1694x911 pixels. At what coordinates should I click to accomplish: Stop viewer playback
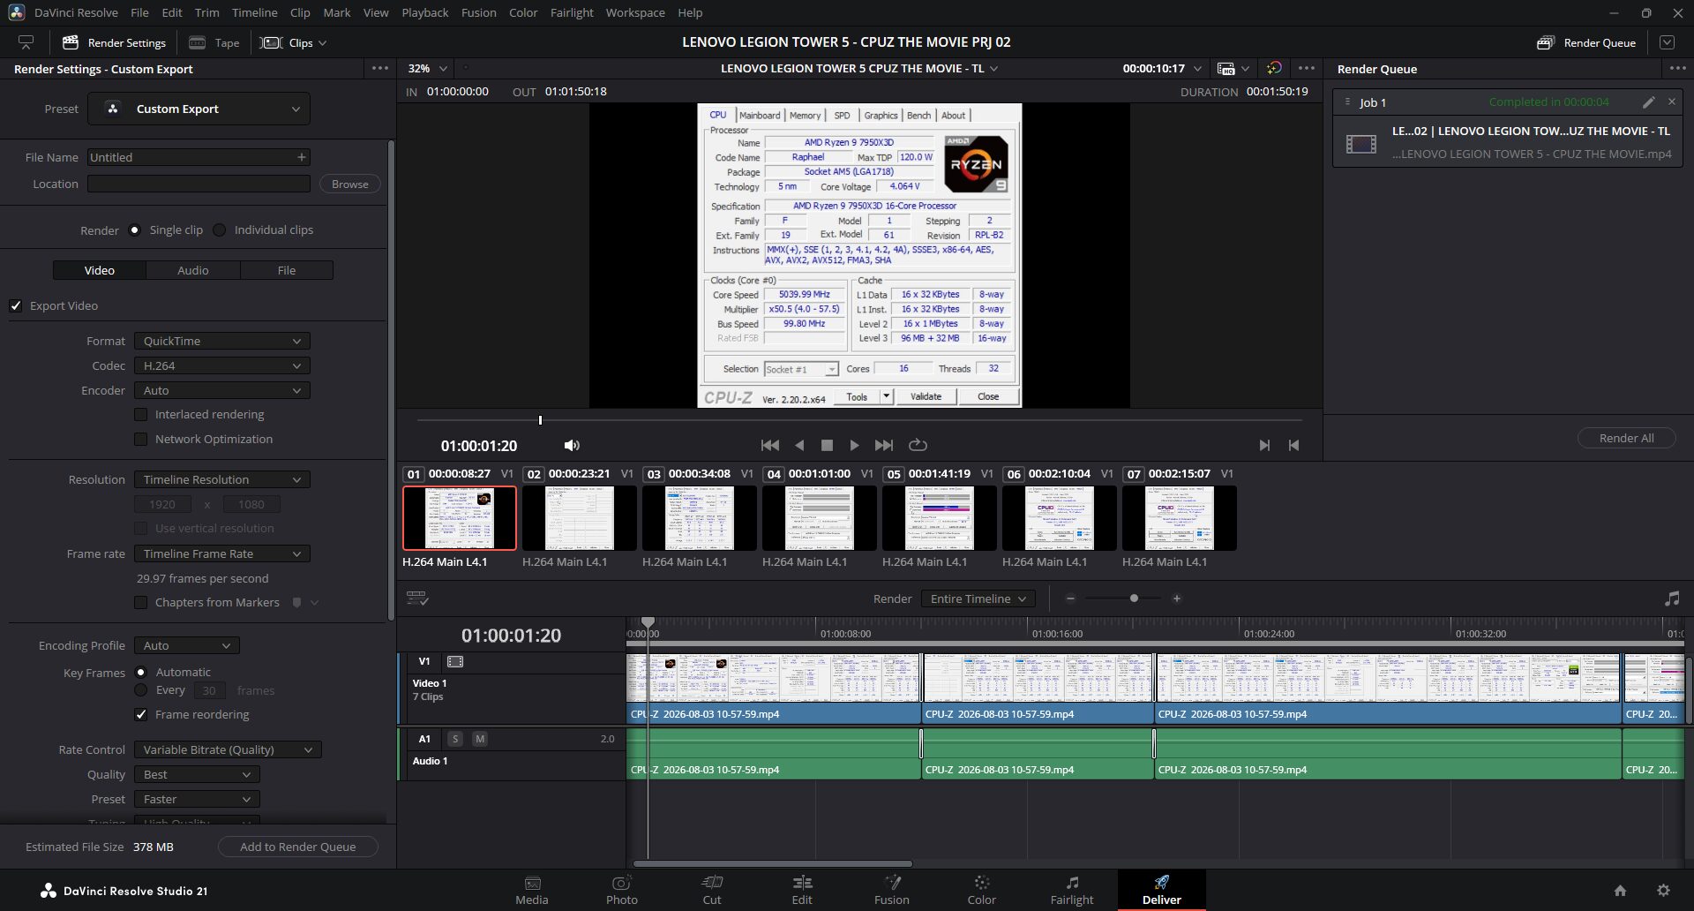coord(827,446)
